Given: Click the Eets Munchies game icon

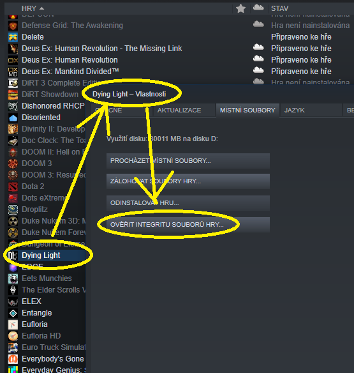Looking at the screenshot, I should tap(13, 278).
